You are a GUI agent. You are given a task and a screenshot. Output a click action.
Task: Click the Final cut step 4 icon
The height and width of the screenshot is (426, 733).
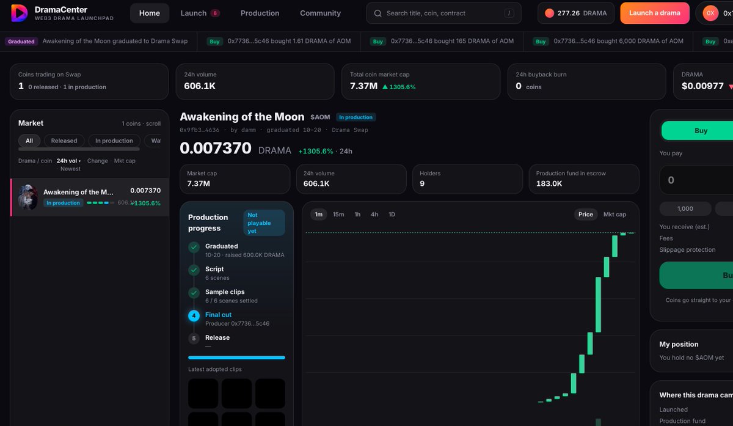[x=194, y=316]
